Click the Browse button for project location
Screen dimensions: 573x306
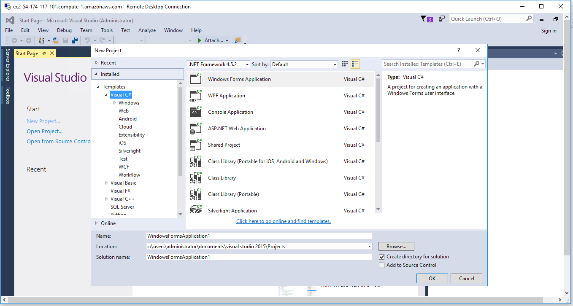[396, 246]
